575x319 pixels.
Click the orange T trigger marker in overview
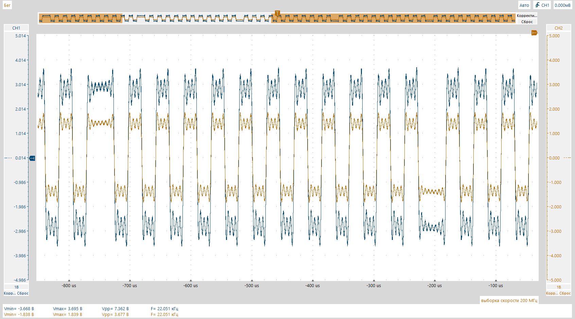[277, 14]
